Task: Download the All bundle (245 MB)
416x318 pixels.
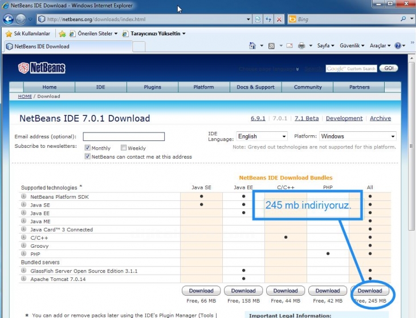Action: pyautogui.click(x=370, y=291)
